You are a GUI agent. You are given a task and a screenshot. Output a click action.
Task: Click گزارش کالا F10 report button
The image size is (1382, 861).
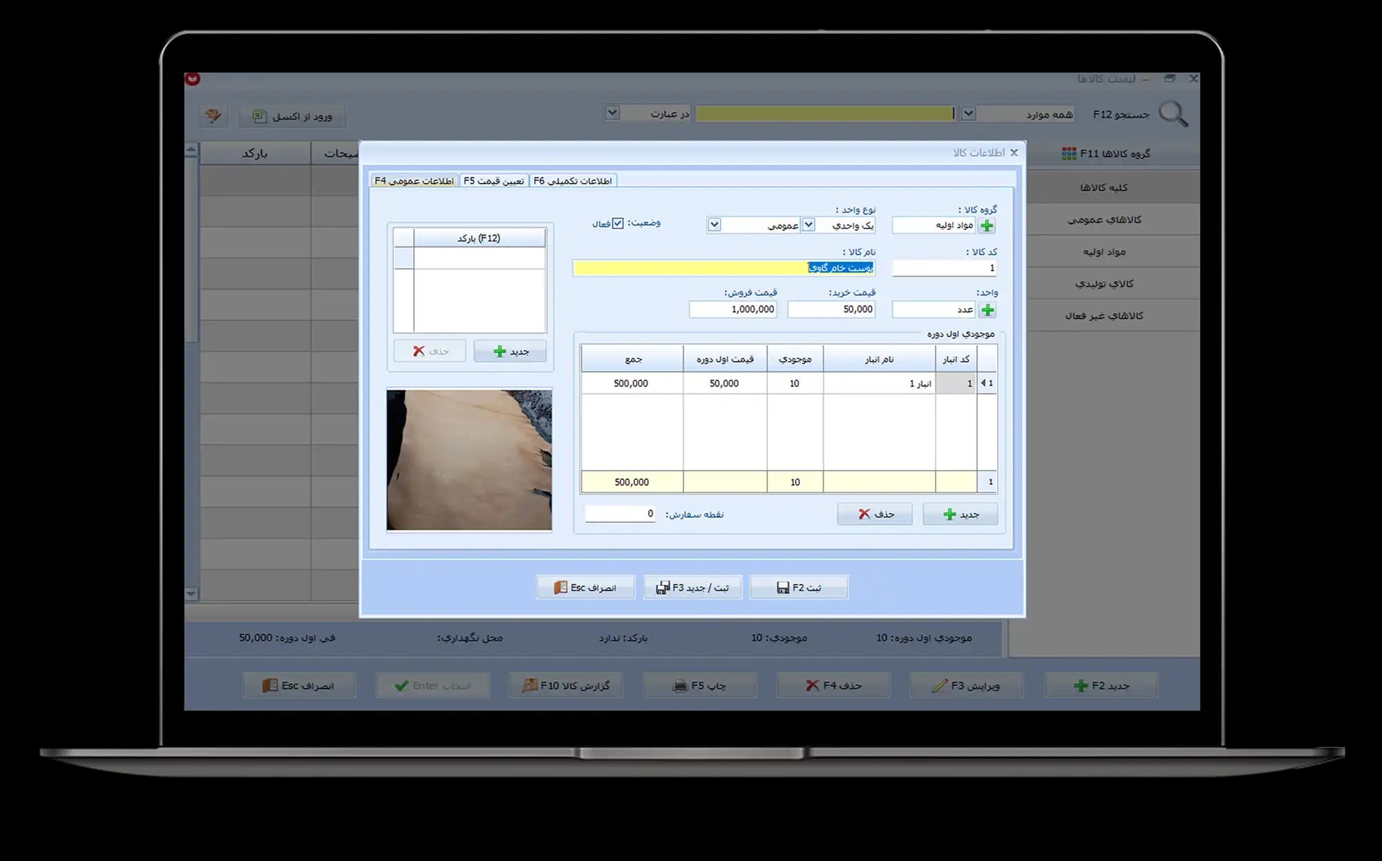566,686
